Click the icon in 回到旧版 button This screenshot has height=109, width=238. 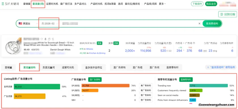(222, 14)
